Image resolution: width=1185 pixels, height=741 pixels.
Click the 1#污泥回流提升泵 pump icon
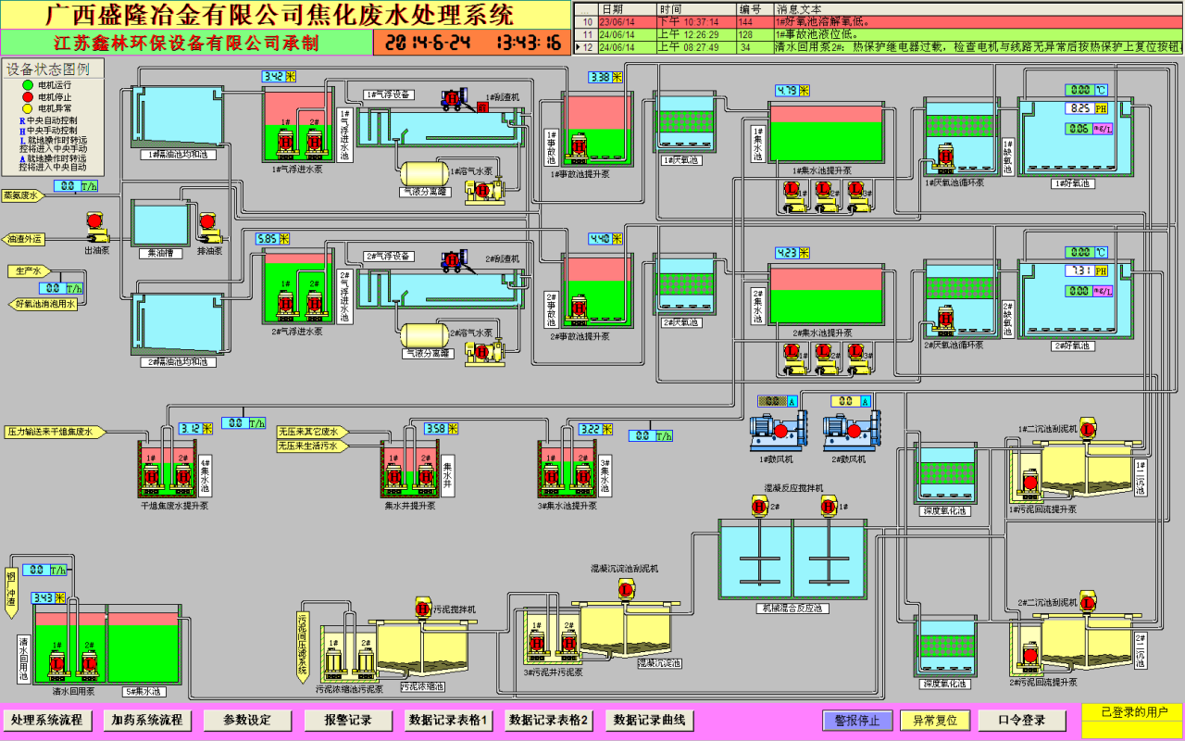pyautogui.click(x=1030, y=484)
